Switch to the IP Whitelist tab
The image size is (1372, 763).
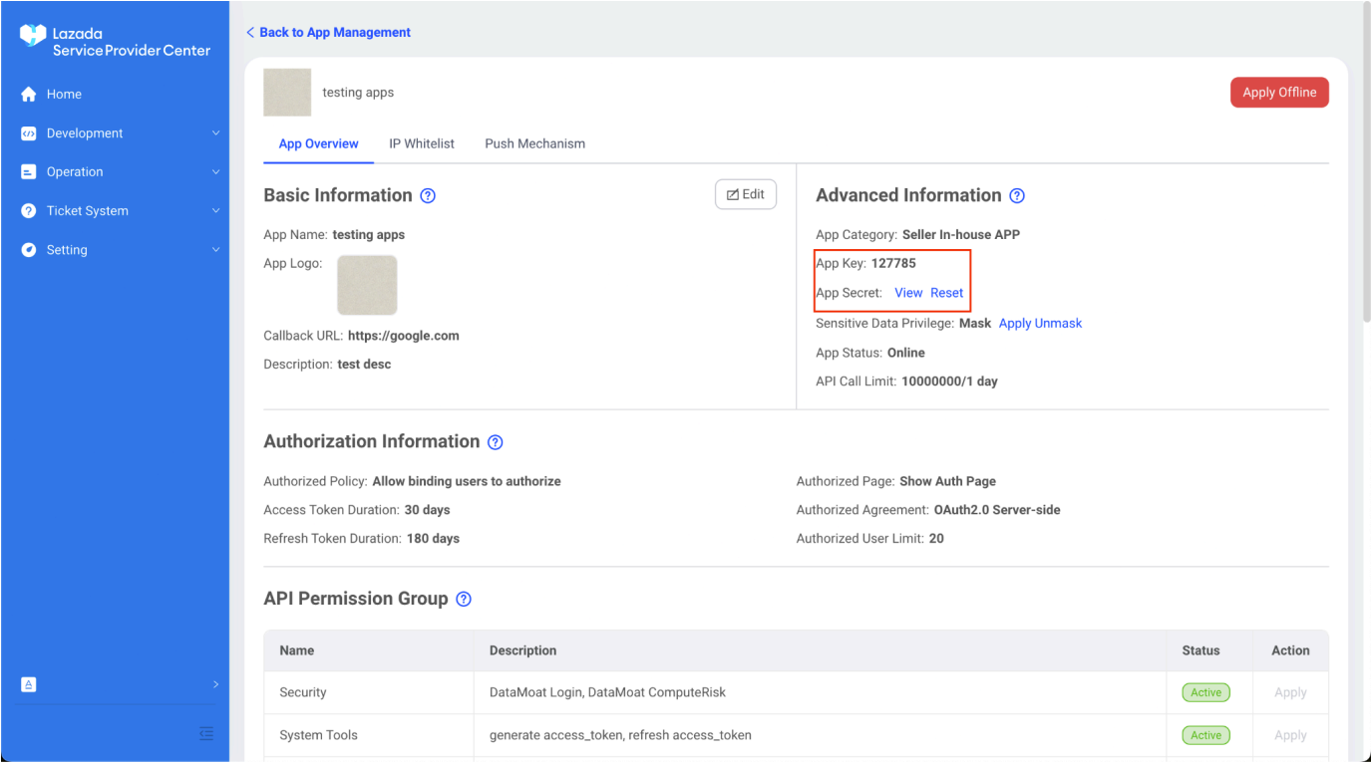(422, 143)
